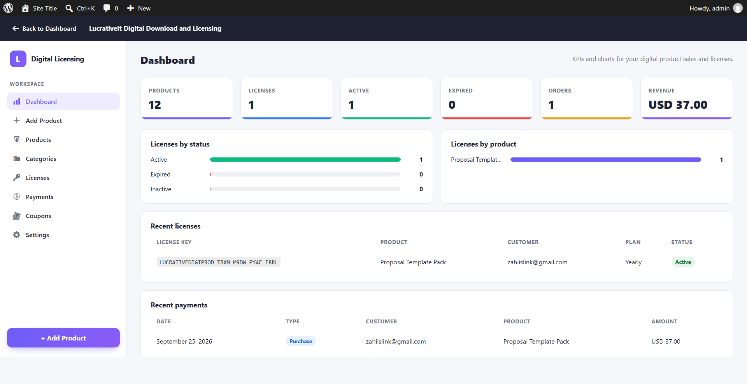Click the Active license status bar
Image resolution: width=747 pixels, height=384 pixels.
coord(305,159)
